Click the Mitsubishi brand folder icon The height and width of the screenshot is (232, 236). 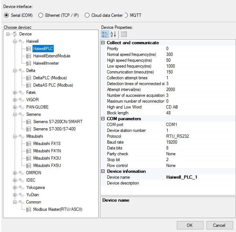[x=22, y=136]
